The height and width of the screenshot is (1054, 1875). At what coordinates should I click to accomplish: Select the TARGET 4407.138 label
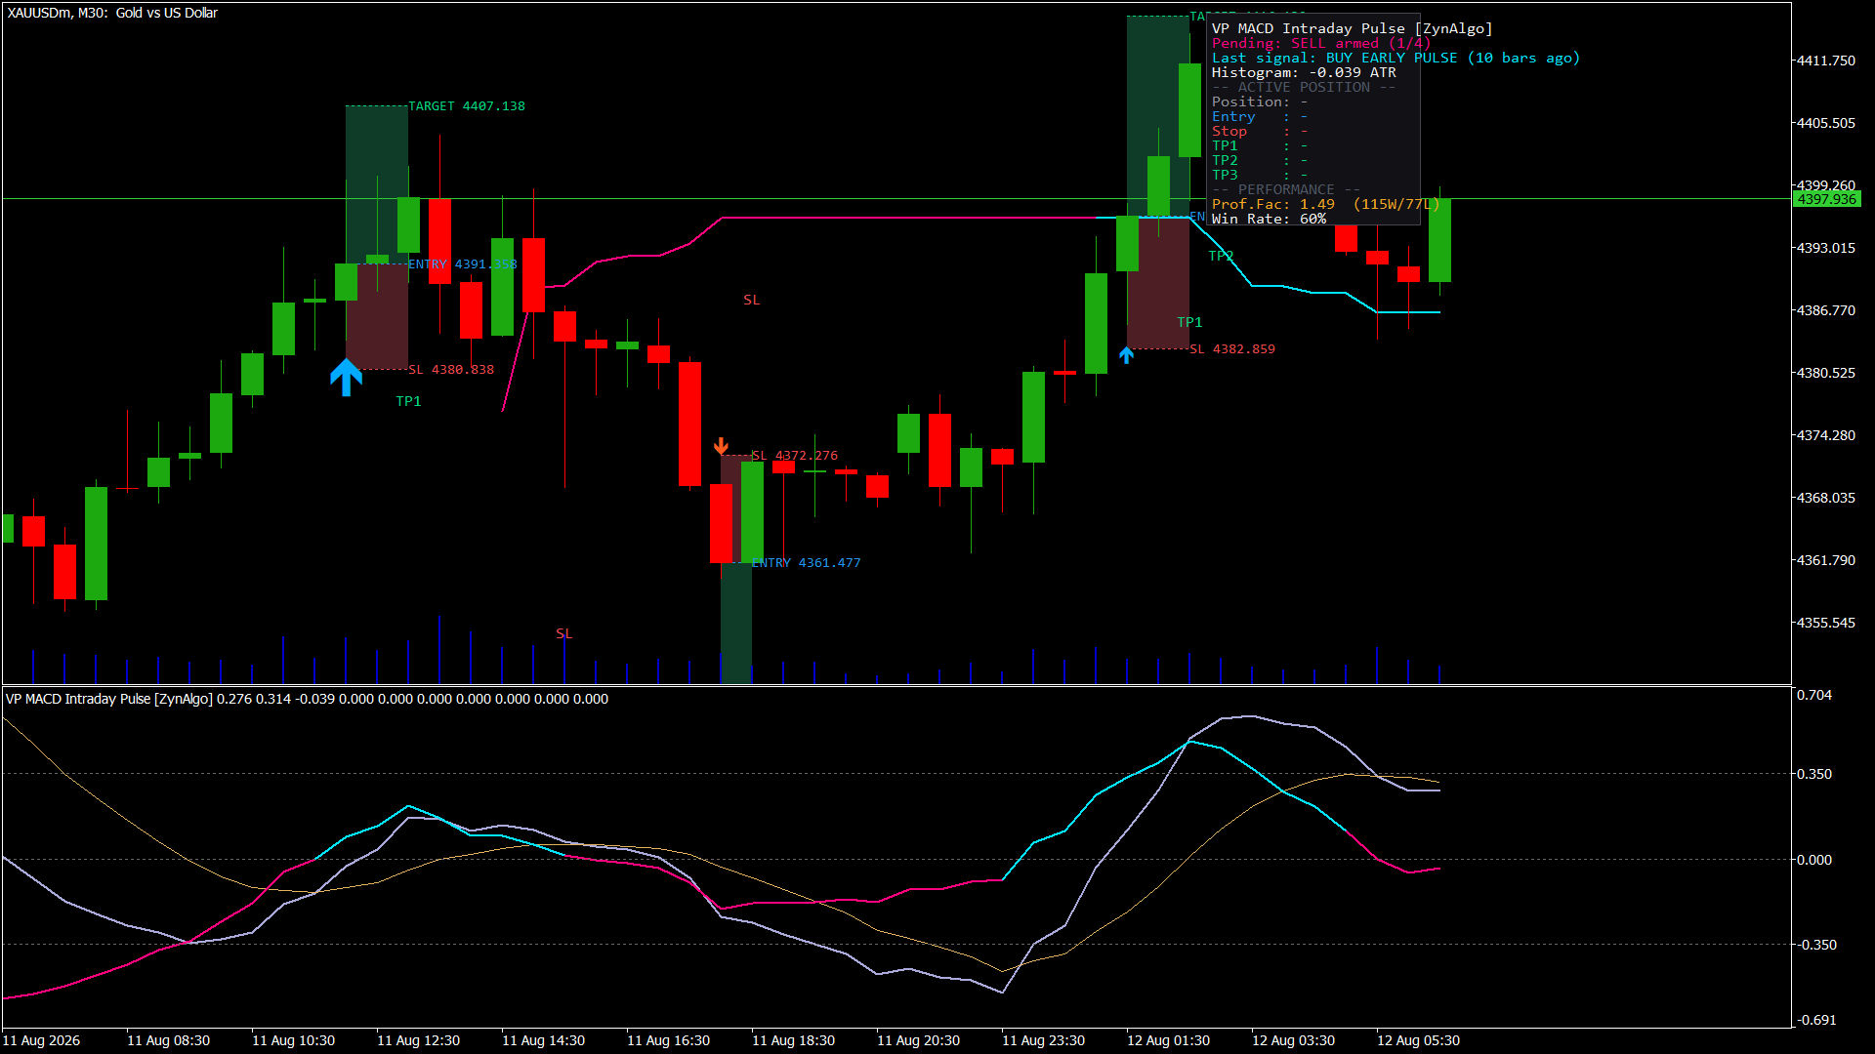466,106
